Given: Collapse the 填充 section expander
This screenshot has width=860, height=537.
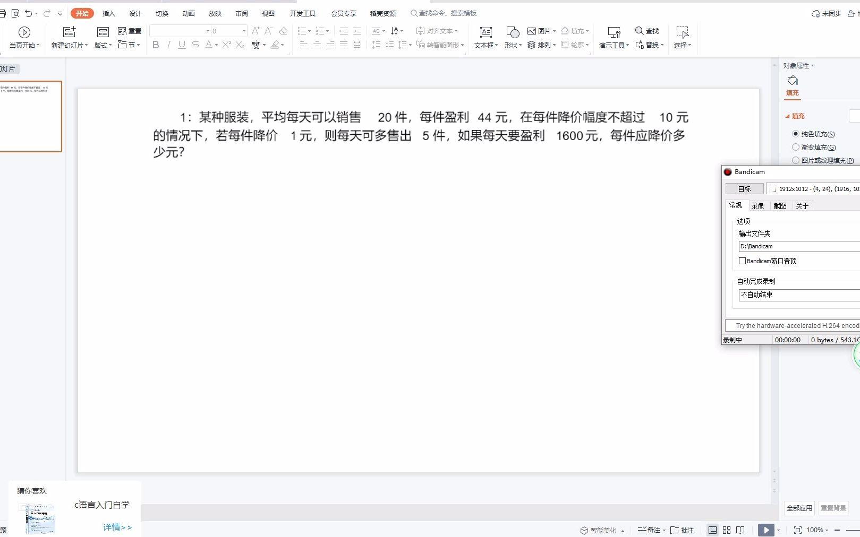Looking at the screenshot, I should (x=788, y=116).
